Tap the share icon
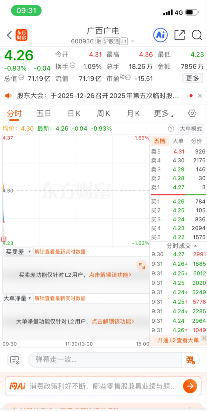Screen dimensions: 207x411 [180, 35]
